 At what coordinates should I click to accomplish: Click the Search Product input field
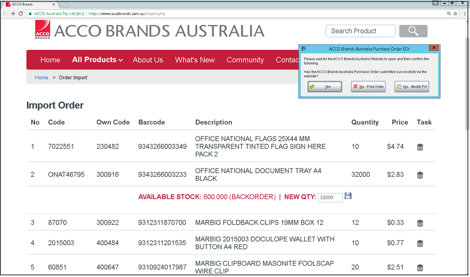click(360, 31)
